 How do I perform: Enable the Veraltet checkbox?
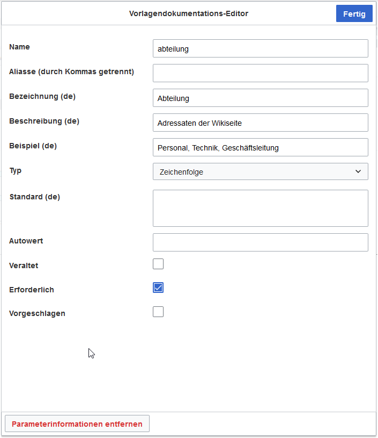tap(158, 264)
